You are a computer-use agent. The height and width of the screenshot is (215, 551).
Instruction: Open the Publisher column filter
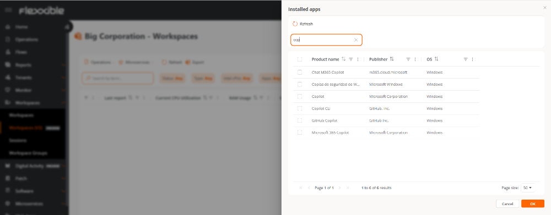coord(408,59)
